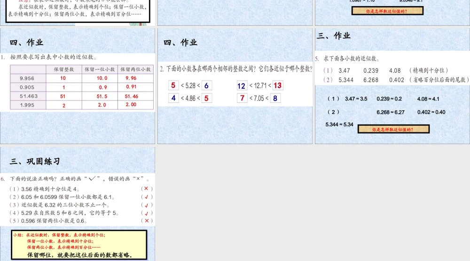The height and width of the screenshot is (261, 470).
Task: Click statement (5) 0.596 保留两位小数是 0.6
Action: coord(48,221)
